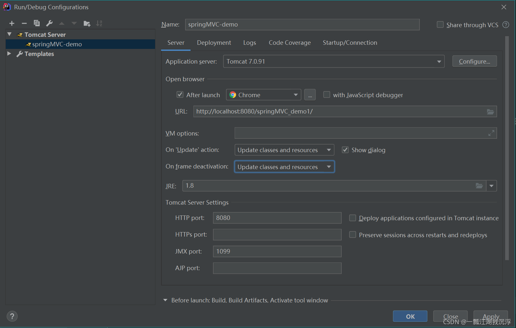516x328 pixels.
Task: Click Configure... button
Action: coord(474,61)
